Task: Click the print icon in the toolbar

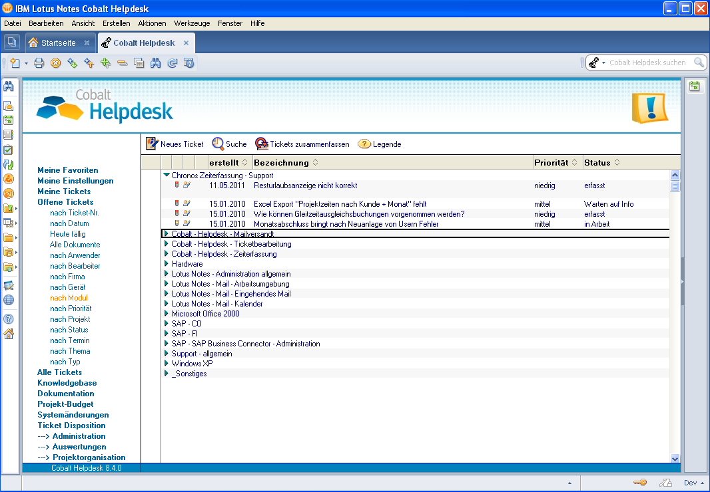Action: pyautogui.click(x=39, y=63)
